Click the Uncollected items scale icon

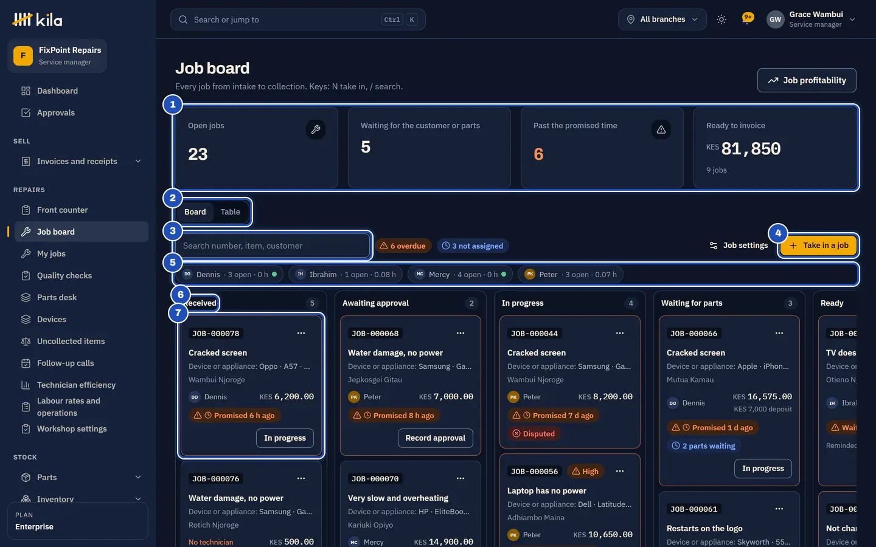[26, 342]
